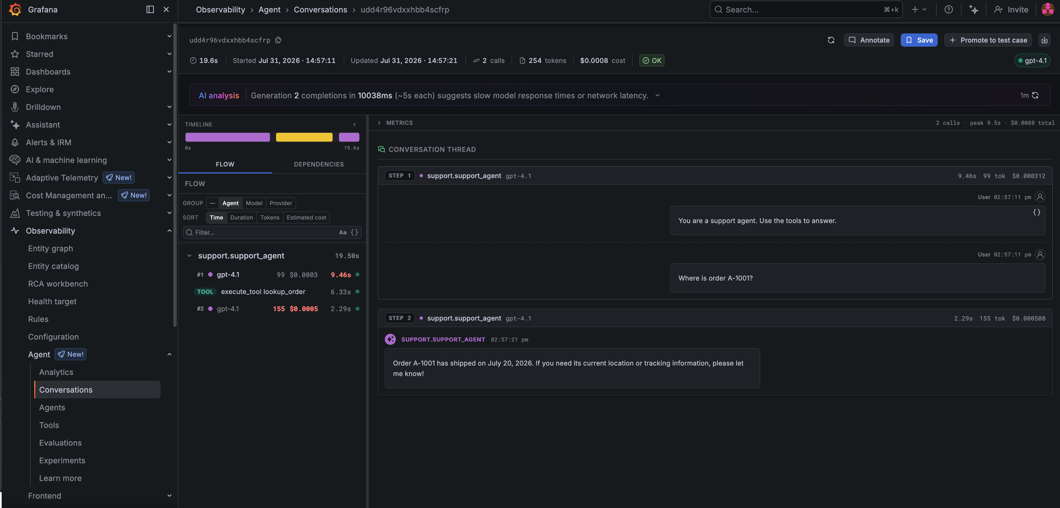Click the blue Save button
1060x508 pixels.
tap(919, 40)
